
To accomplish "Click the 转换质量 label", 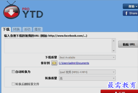I will [51, 78].
